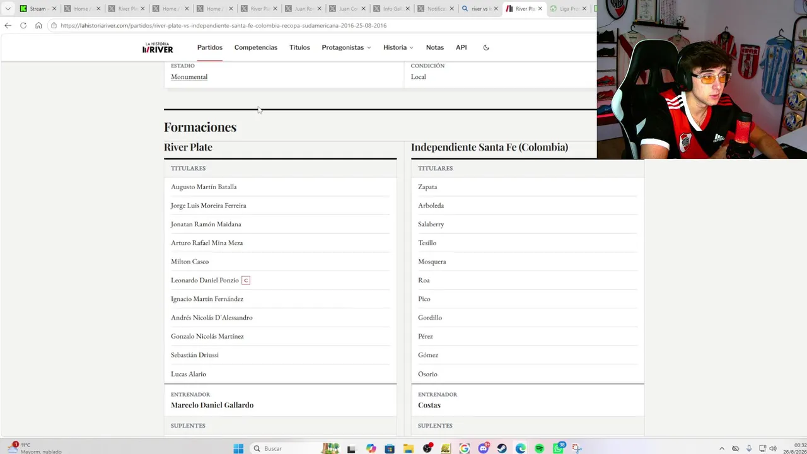Screen dimensions: 807x454
Task: Open Copilot from the taskbar
Action: click(371, 448)
